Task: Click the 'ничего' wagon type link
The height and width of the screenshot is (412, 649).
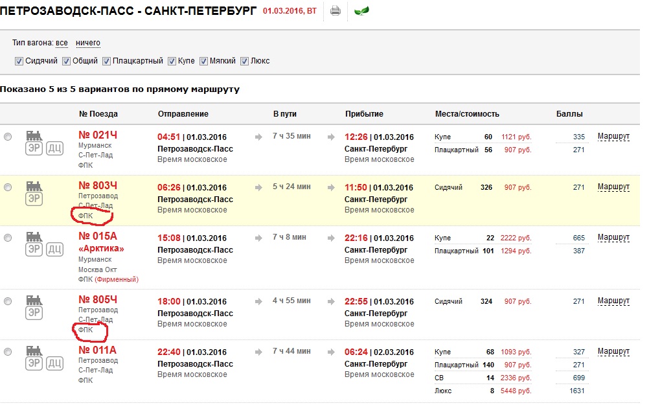Action: [88, 43]
